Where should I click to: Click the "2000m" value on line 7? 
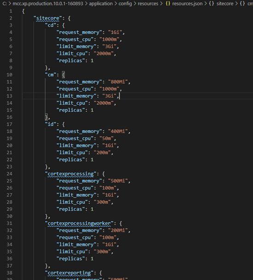pyautogui.click(x=103, y=53)
